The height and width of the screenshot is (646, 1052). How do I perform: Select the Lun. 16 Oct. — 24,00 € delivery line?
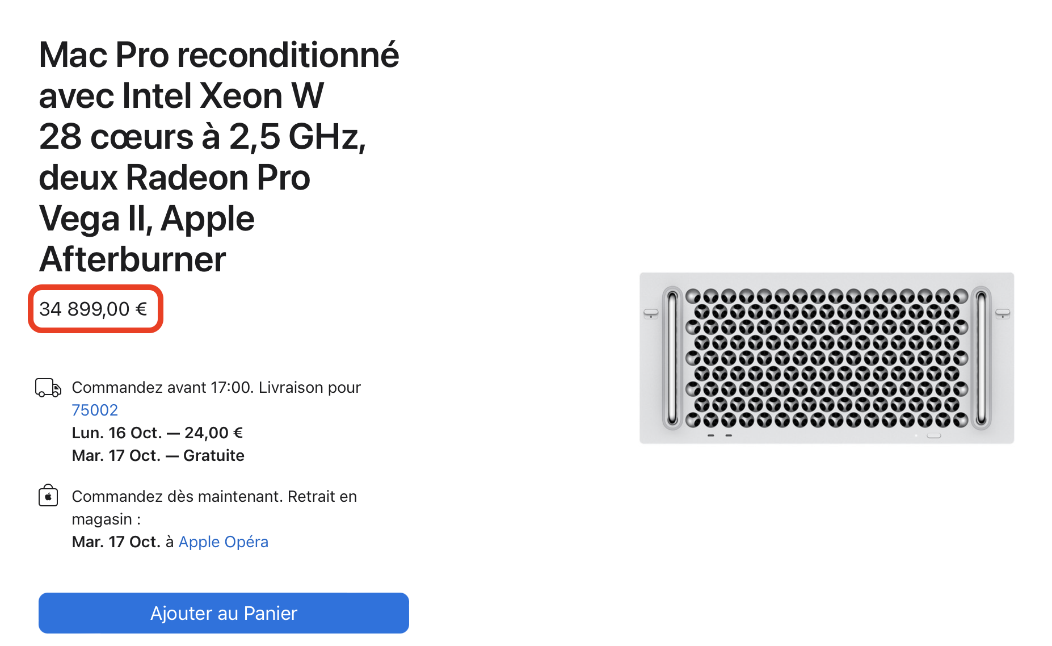(x=157, y=433)
